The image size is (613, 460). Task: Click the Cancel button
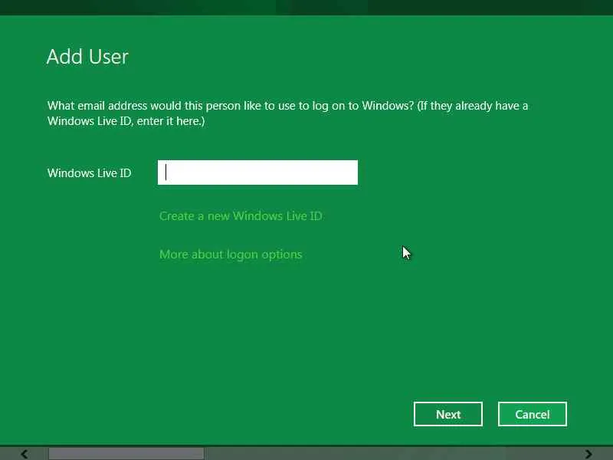tap(533, 414)
